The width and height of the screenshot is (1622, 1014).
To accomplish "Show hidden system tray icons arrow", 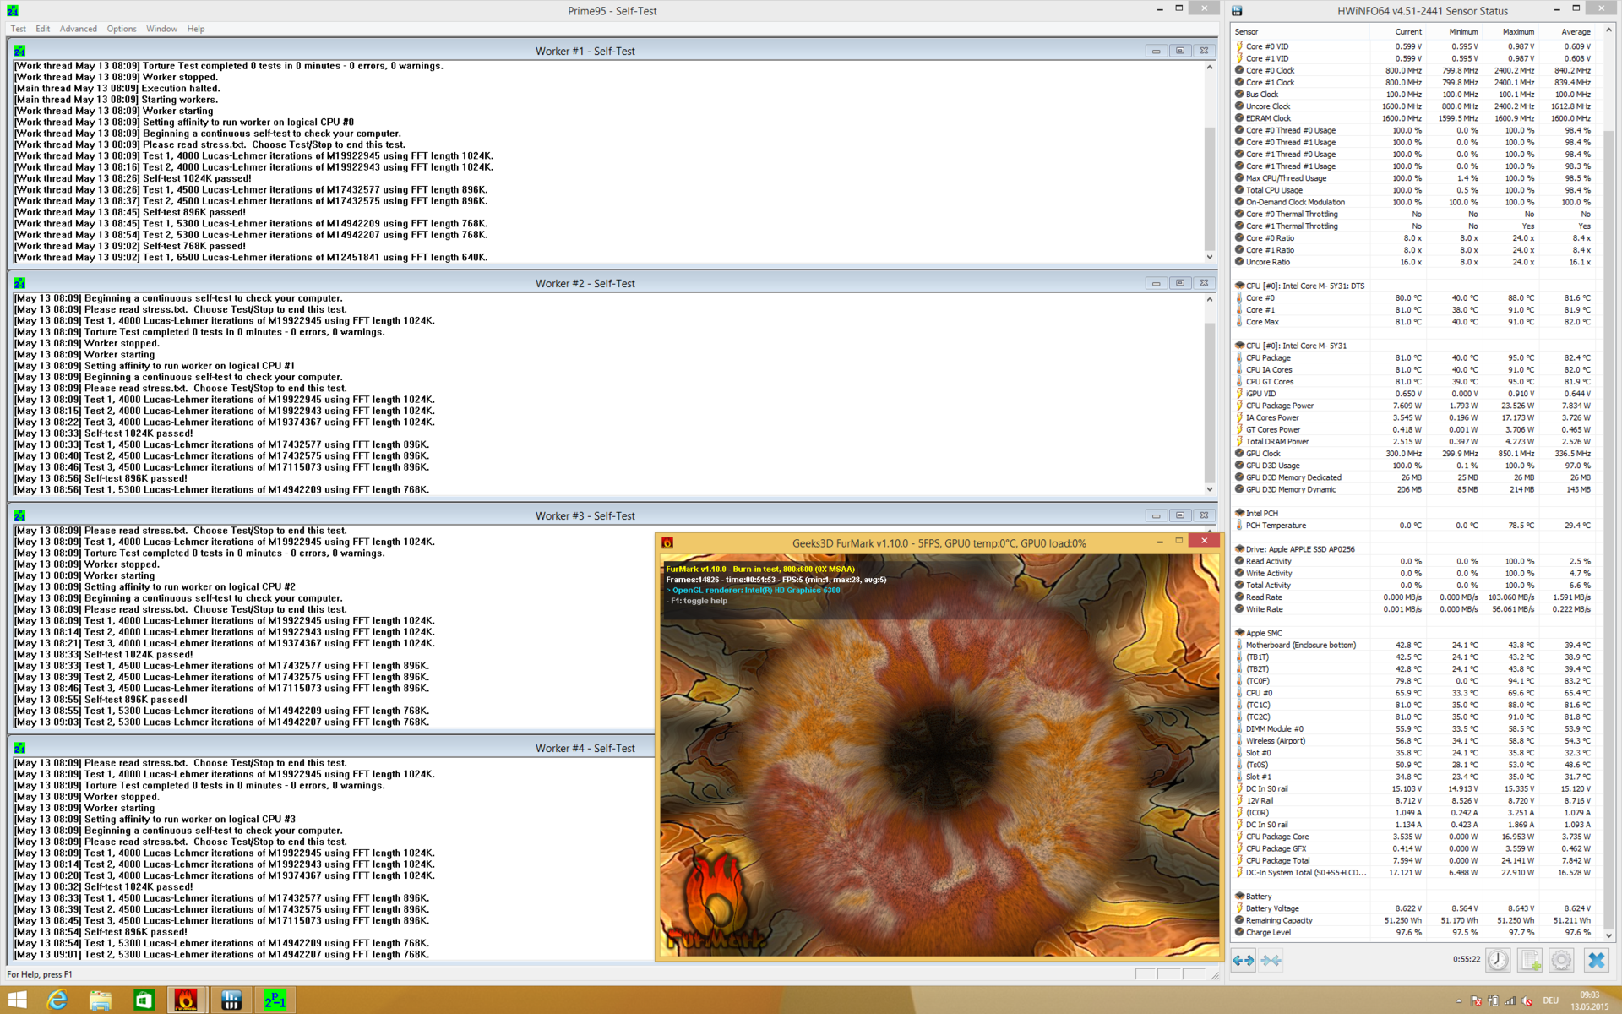I will coord(1459,1001).
